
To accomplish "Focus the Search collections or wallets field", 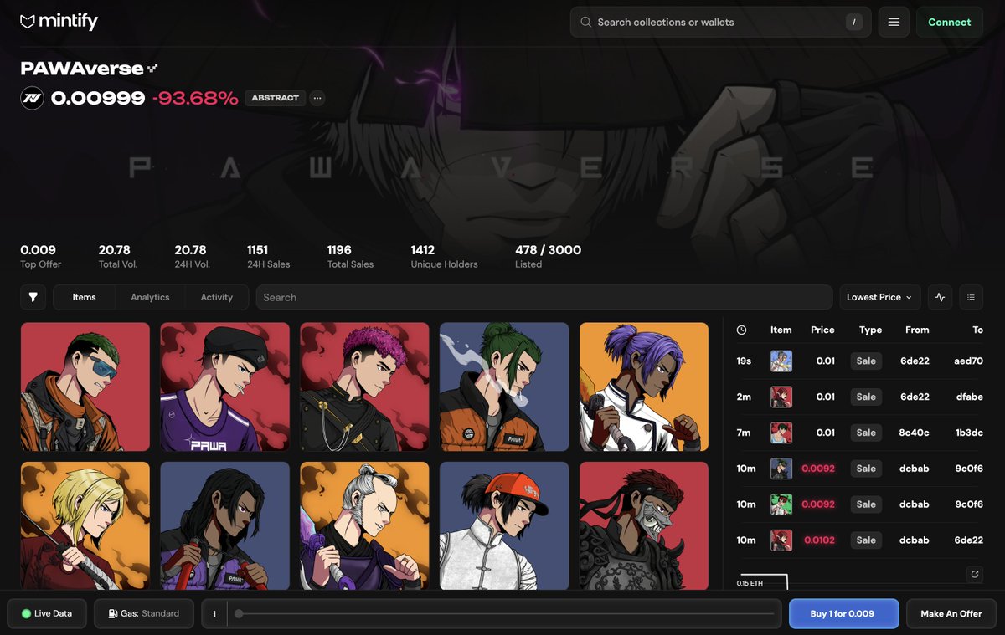I will click(x=720, y=23).
